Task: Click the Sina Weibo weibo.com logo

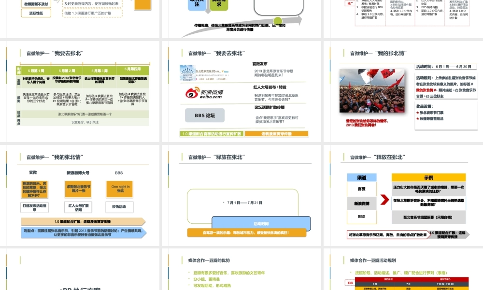Action: 204,93
